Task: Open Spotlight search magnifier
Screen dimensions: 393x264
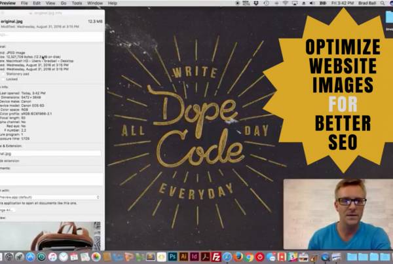Action: (x=383, y=3)
